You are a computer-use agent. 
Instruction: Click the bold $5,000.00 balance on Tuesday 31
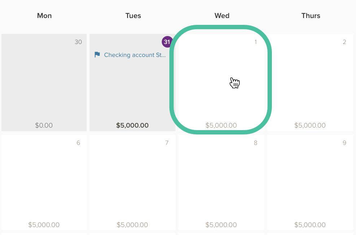[x=133, y=125]
